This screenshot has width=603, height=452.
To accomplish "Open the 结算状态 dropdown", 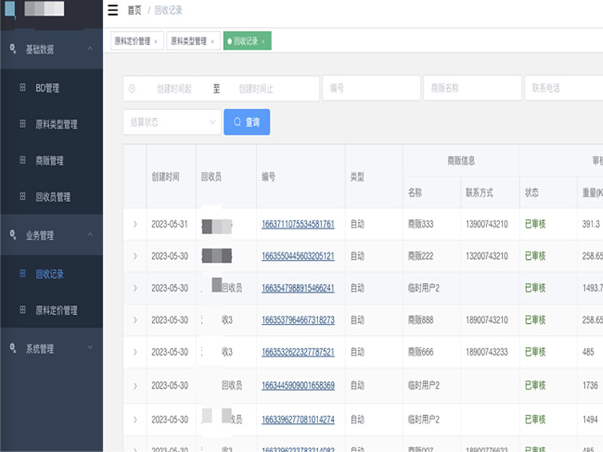I will pyautogui.click(x=172, y=122).
